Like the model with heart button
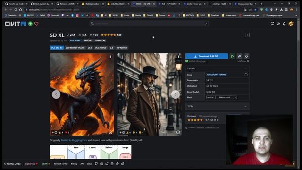 [x=246, y=56]
